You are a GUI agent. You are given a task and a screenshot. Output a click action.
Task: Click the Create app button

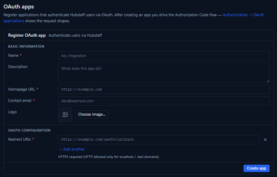[x=256, y=168]
